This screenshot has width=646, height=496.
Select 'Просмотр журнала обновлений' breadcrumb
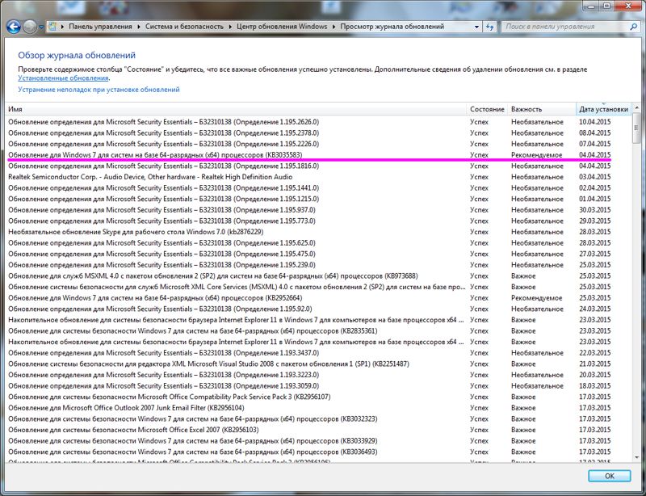[x=392, y=27]
